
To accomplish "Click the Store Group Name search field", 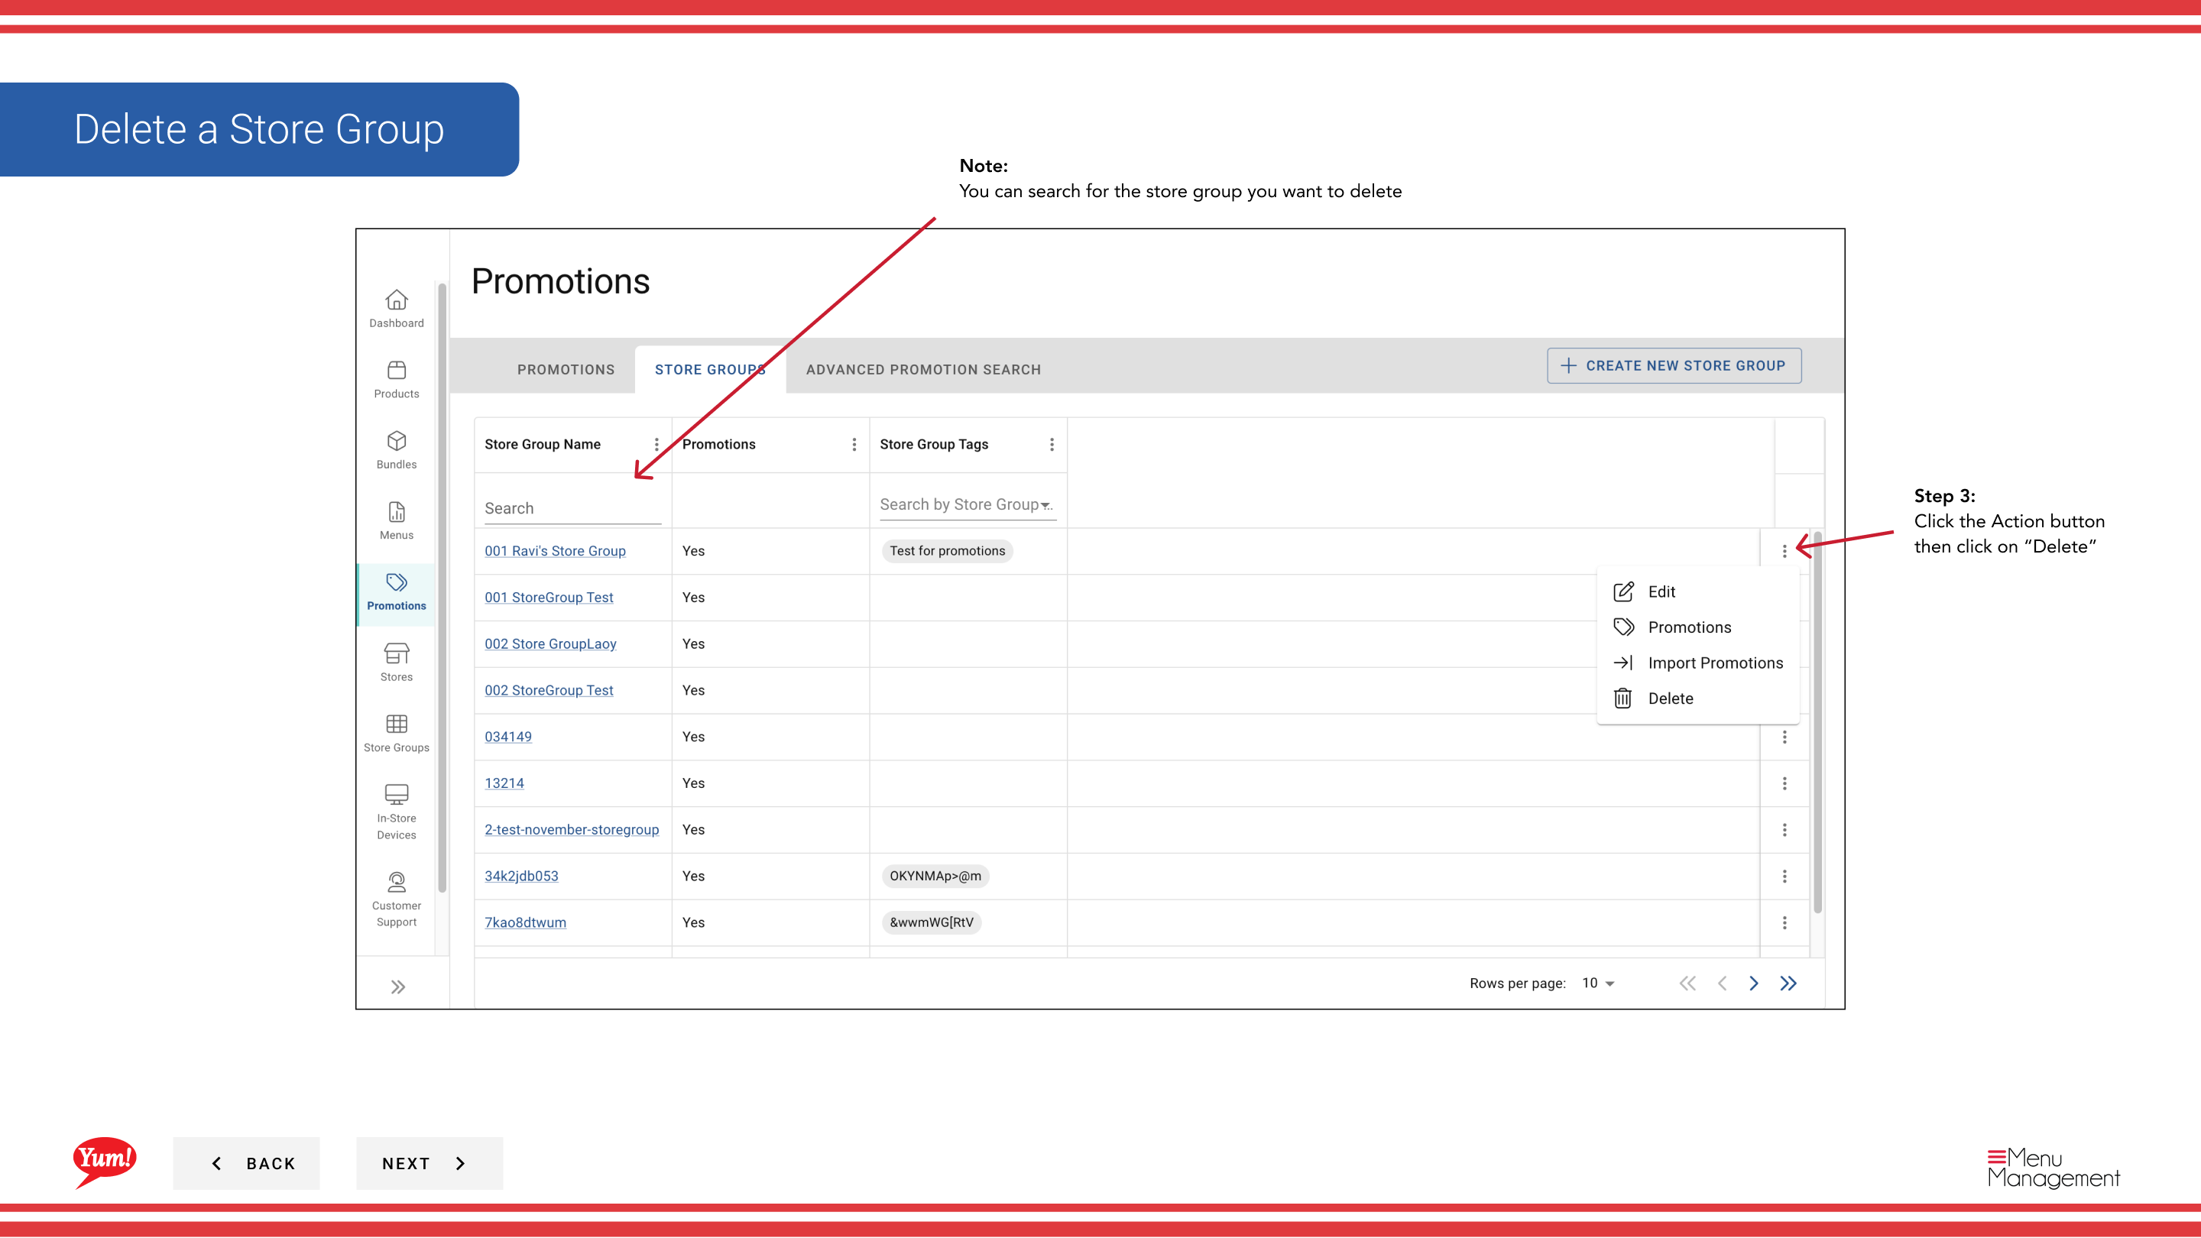I will coord(572,508).
